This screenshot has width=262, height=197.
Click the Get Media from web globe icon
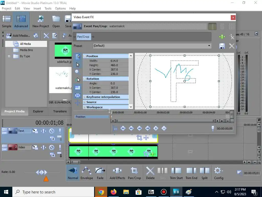[36, 35]
